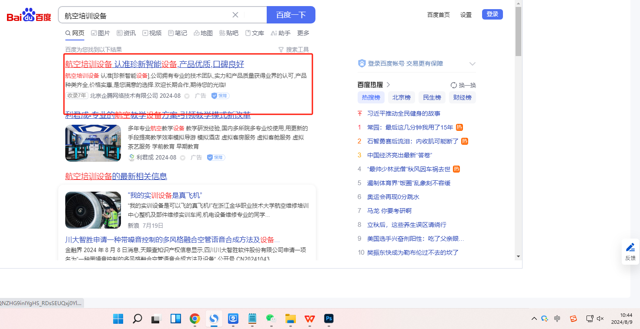Toggle the 中 input language indicator
The width and height of the screenshot is (640, 329).
coord(557,319)
